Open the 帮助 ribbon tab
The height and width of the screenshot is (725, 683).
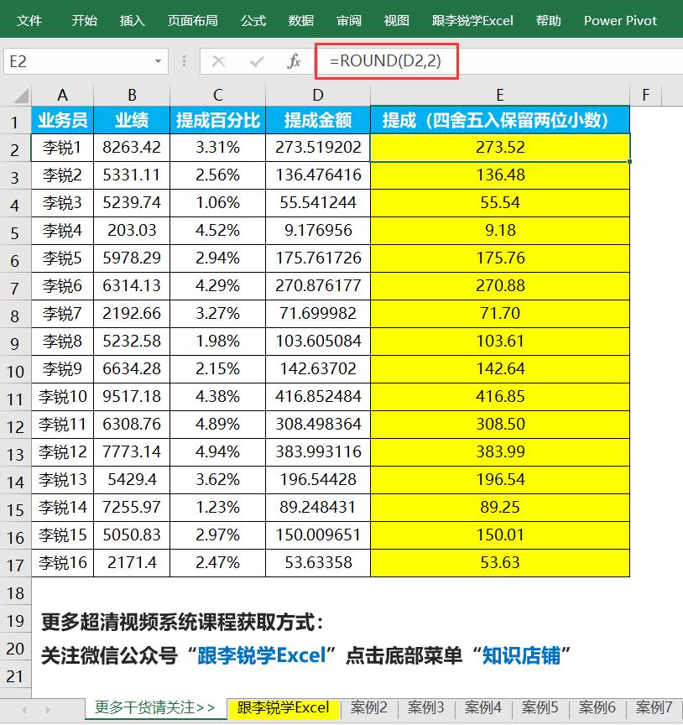coord(548,20)
